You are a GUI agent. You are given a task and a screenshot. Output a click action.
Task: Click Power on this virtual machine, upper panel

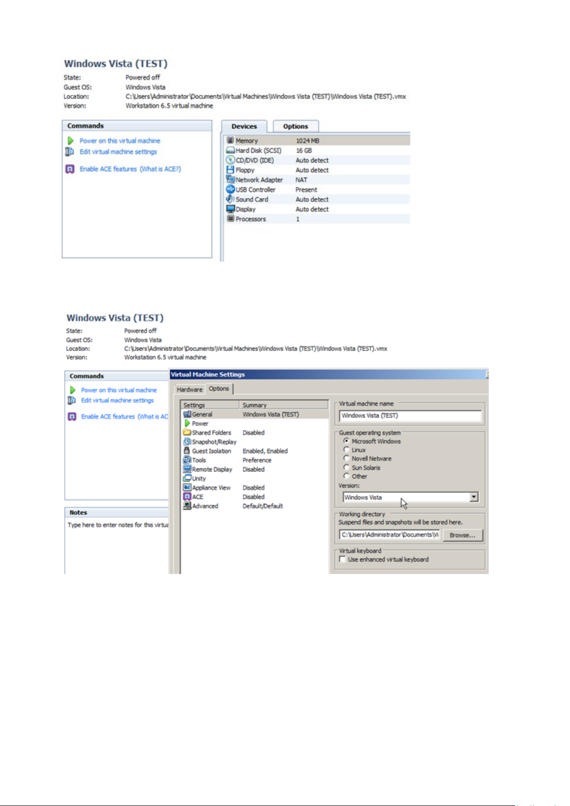120,141
